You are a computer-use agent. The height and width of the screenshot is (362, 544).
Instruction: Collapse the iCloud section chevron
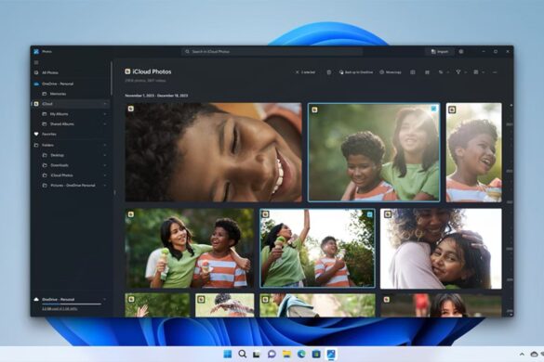(105, 104)
